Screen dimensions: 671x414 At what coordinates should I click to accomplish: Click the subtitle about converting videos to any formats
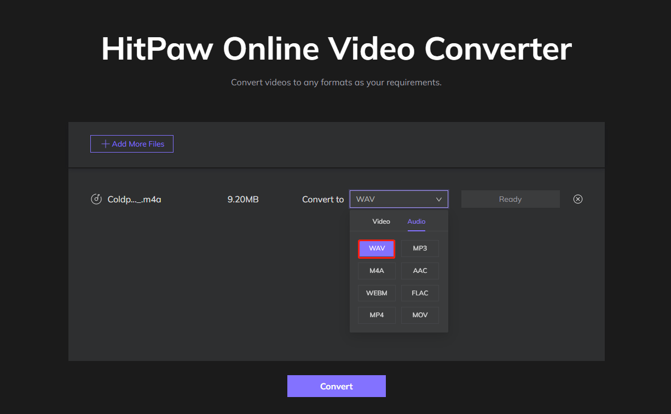point(336,83)
